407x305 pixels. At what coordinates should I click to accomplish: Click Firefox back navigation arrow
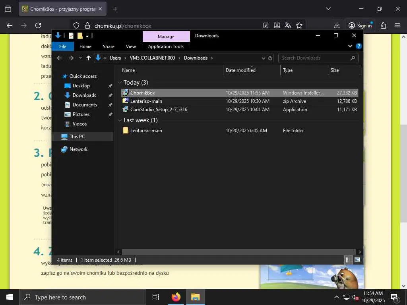click(x=10, y=25)
